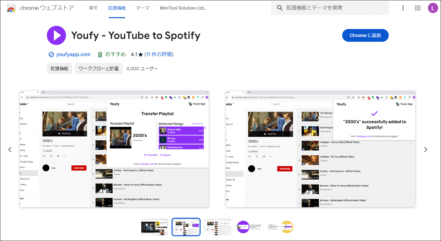The width and height of the screenshot is (441, 241).
Task: Click the ワークフローと計画 category chip
Action: 99,69
